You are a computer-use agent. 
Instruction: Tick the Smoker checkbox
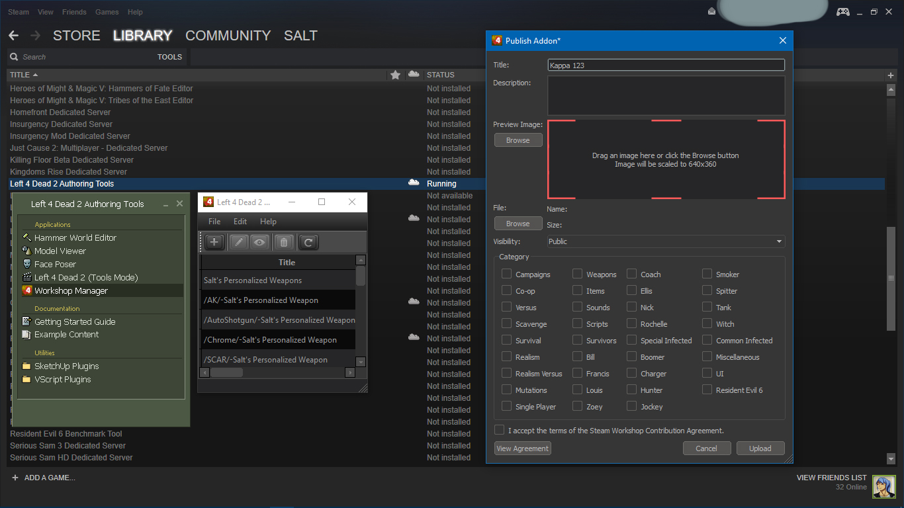point(707,274)
